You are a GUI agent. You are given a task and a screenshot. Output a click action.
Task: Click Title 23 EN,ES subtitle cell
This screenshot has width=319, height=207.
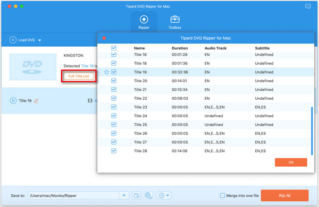pos(260,107)
